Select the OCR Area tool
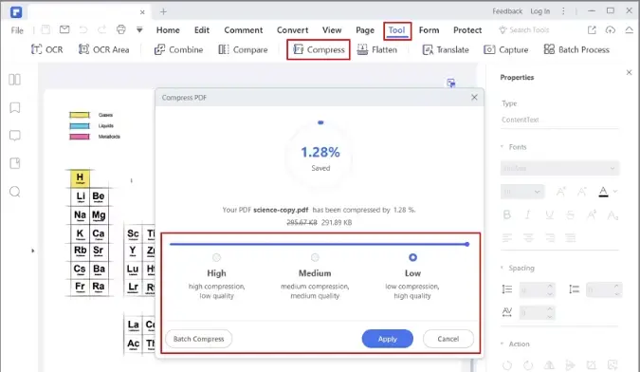Screen dimensions: 640x372 [x=103, y=49]
